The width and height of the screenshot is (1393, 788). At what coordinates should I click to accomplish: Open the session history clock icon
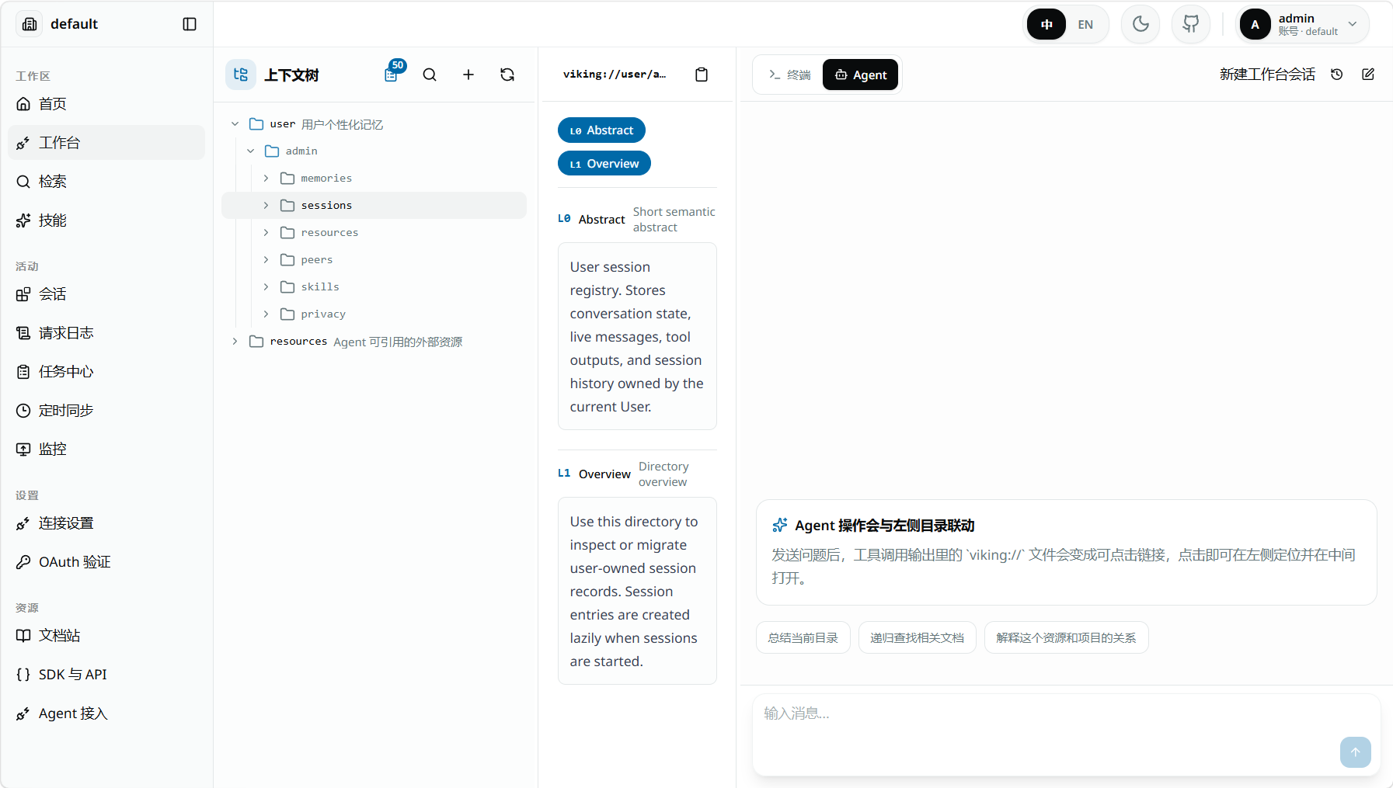(1337, 75)
